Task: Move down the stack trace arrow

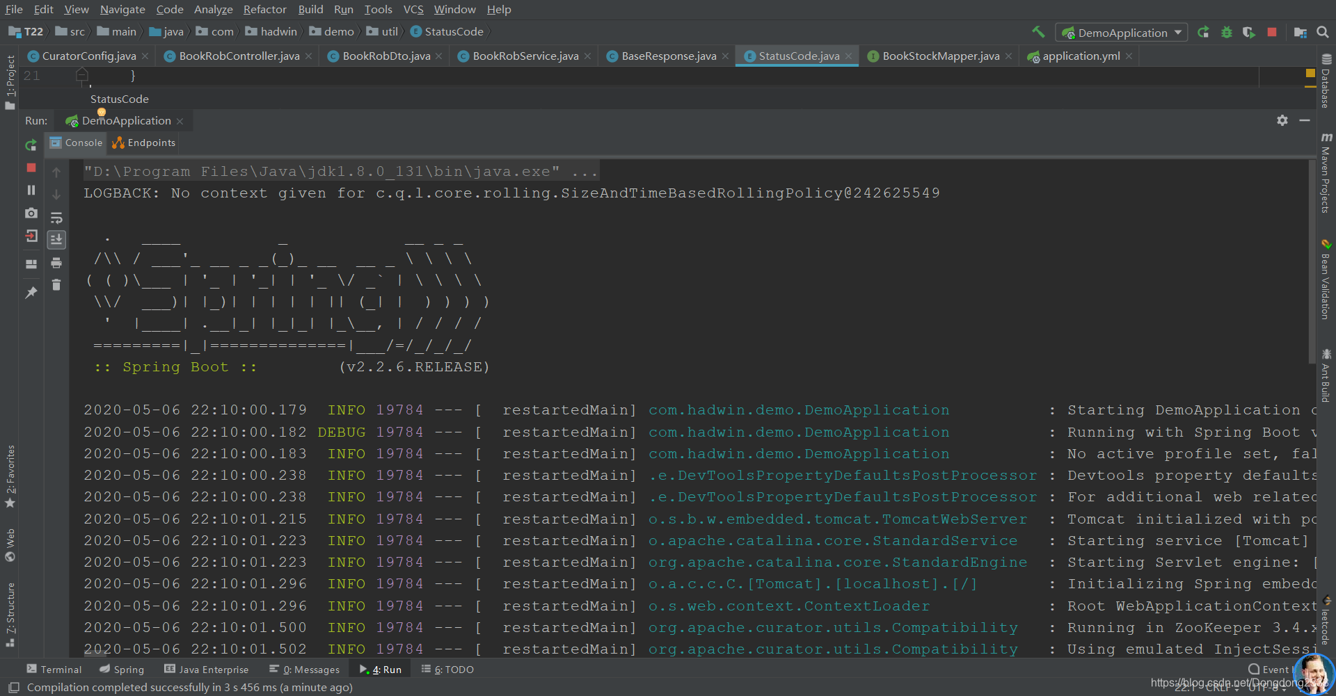Action: pos(56,195)
